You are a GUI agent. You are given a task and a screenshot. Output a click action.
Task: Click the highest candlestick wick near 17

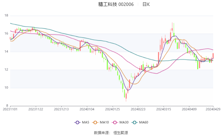[172, 28]
